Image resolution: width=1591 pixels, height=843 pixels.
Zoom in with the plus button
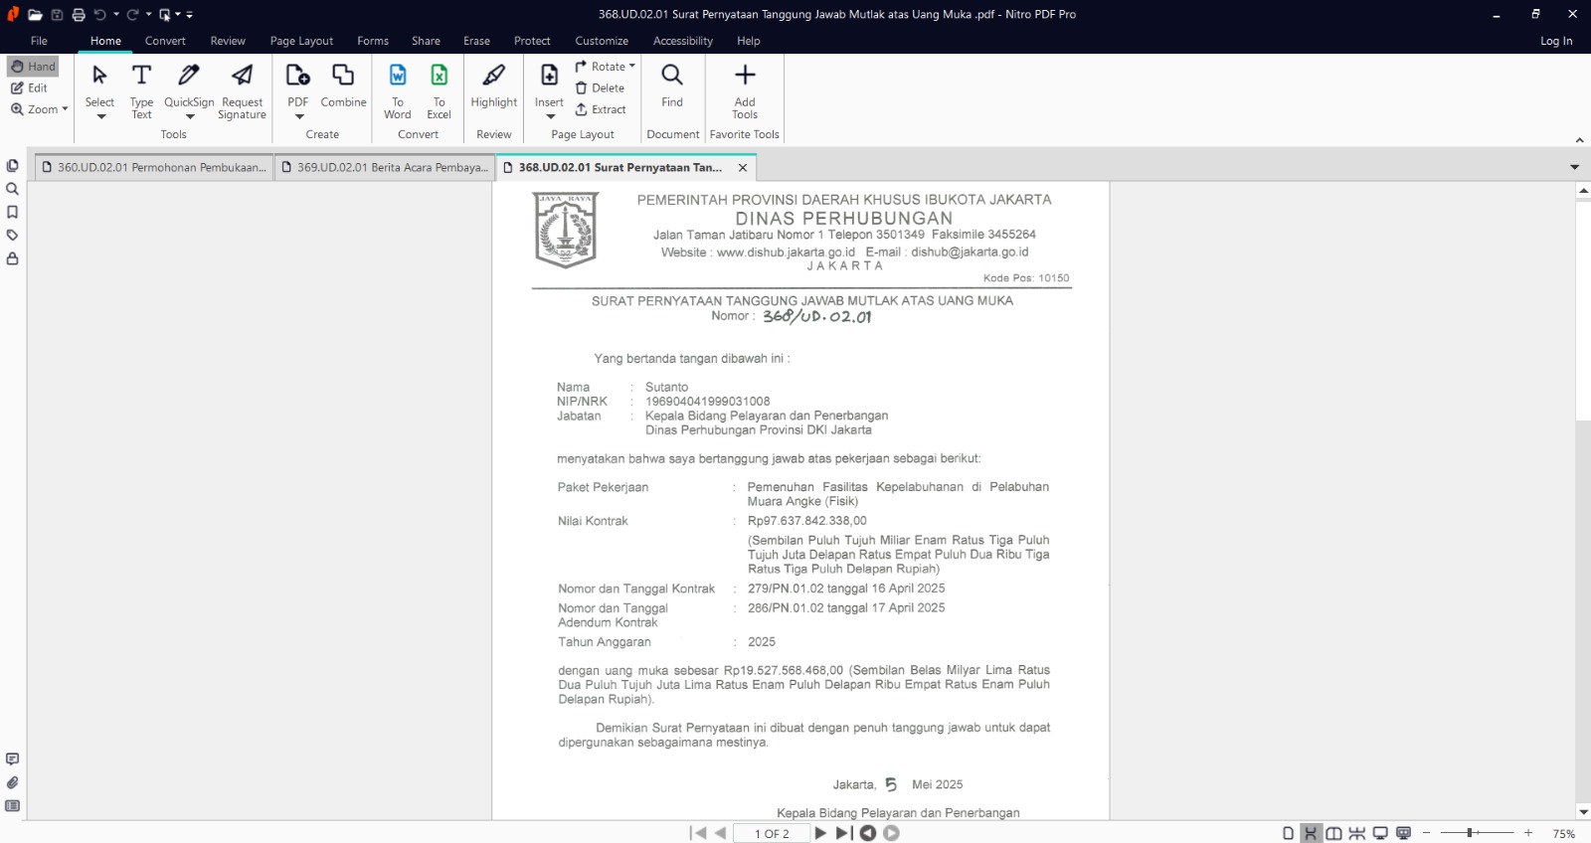[x=1528, y=833]
